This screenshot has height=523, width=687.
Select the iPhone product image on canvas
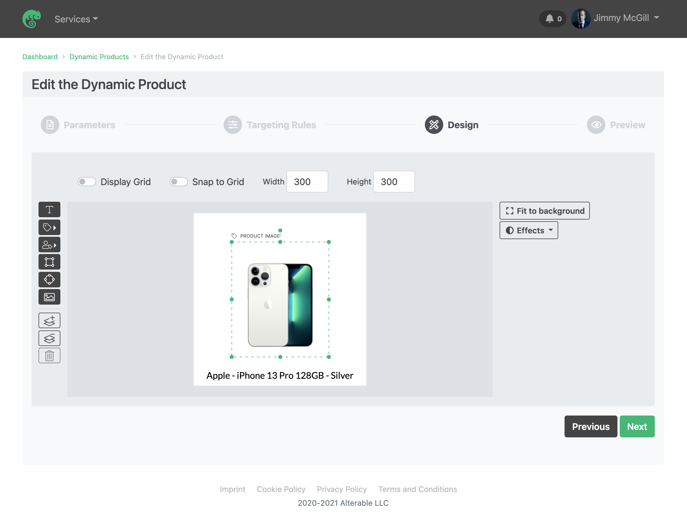280,305
